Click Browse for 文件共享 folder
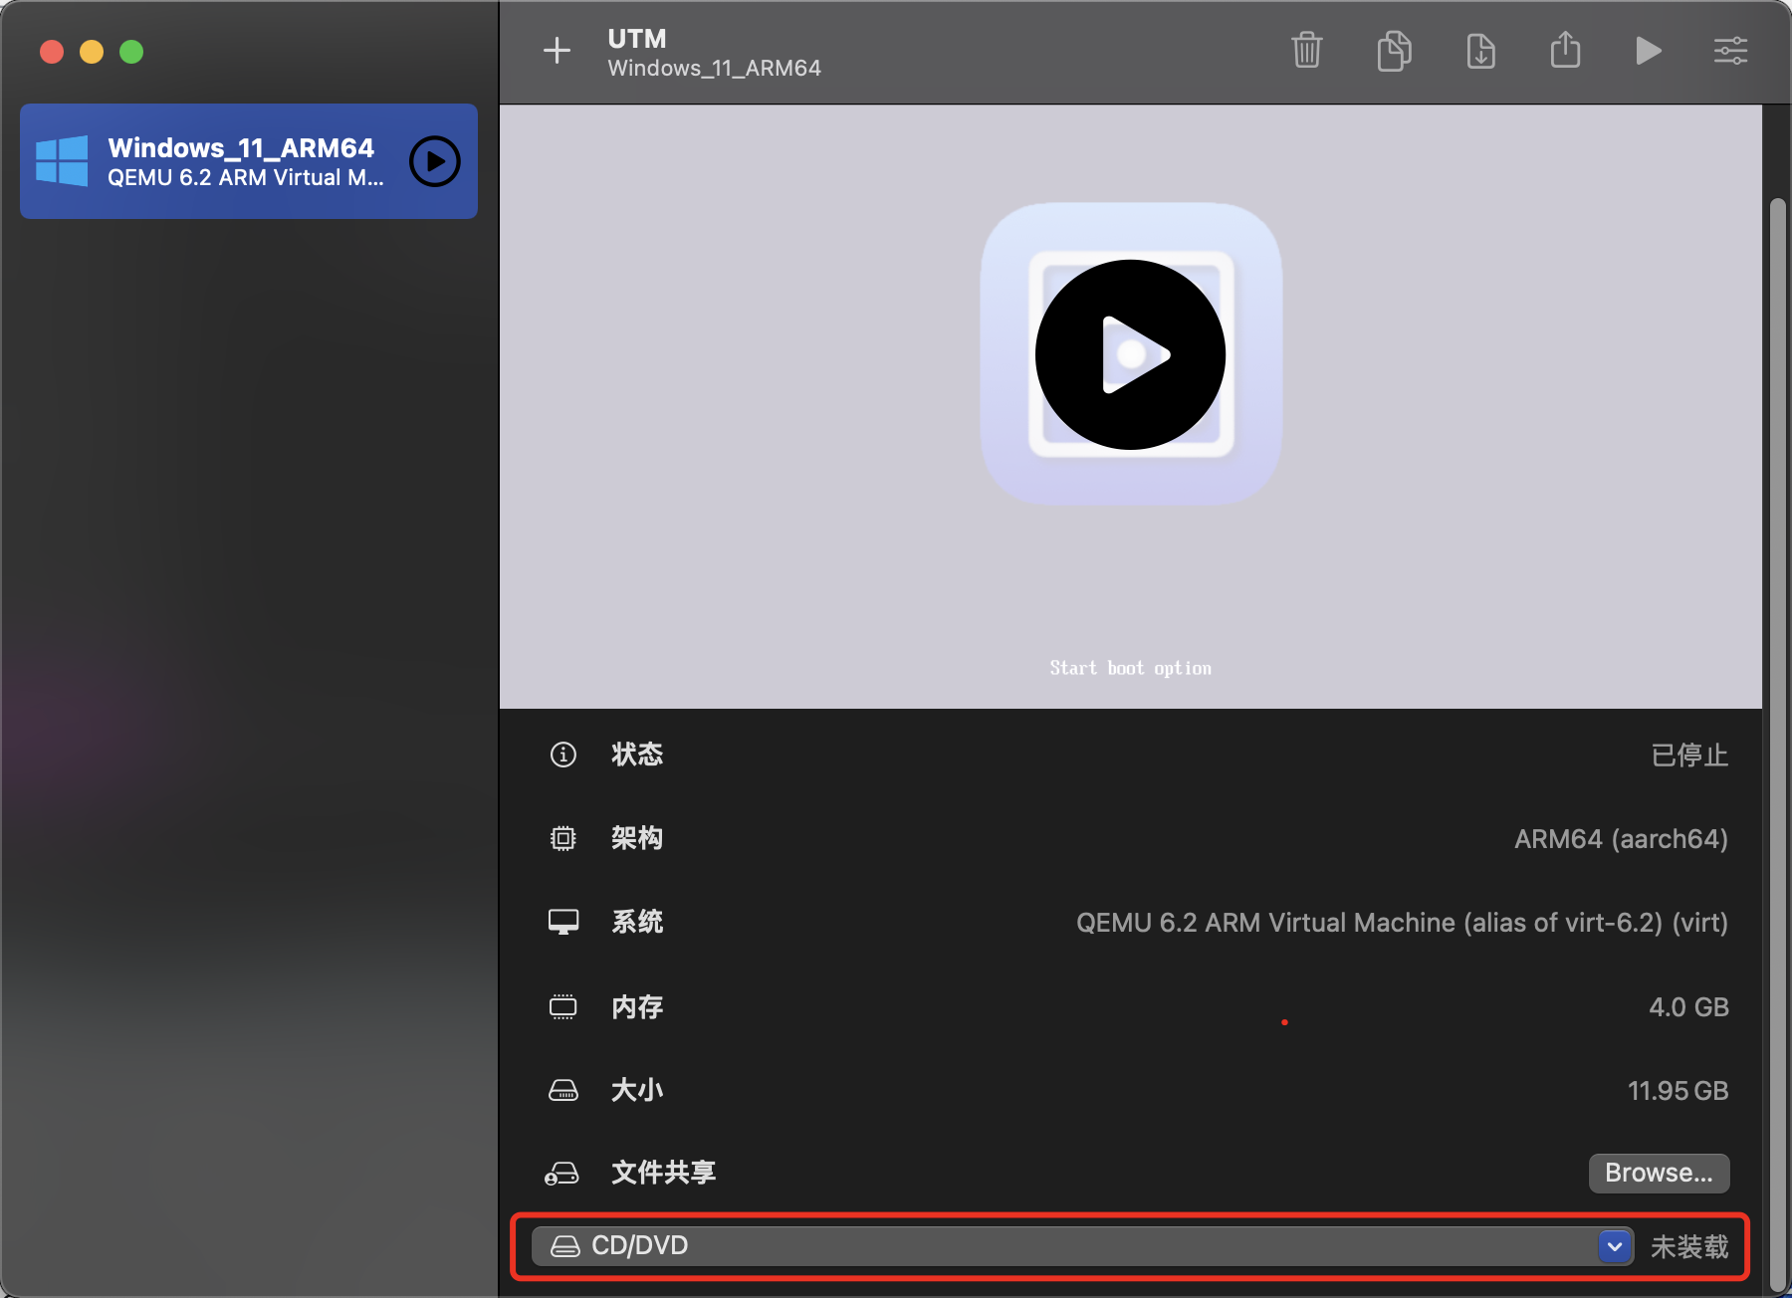Viewport: 1792px width, 1298px height. 1658,1173
